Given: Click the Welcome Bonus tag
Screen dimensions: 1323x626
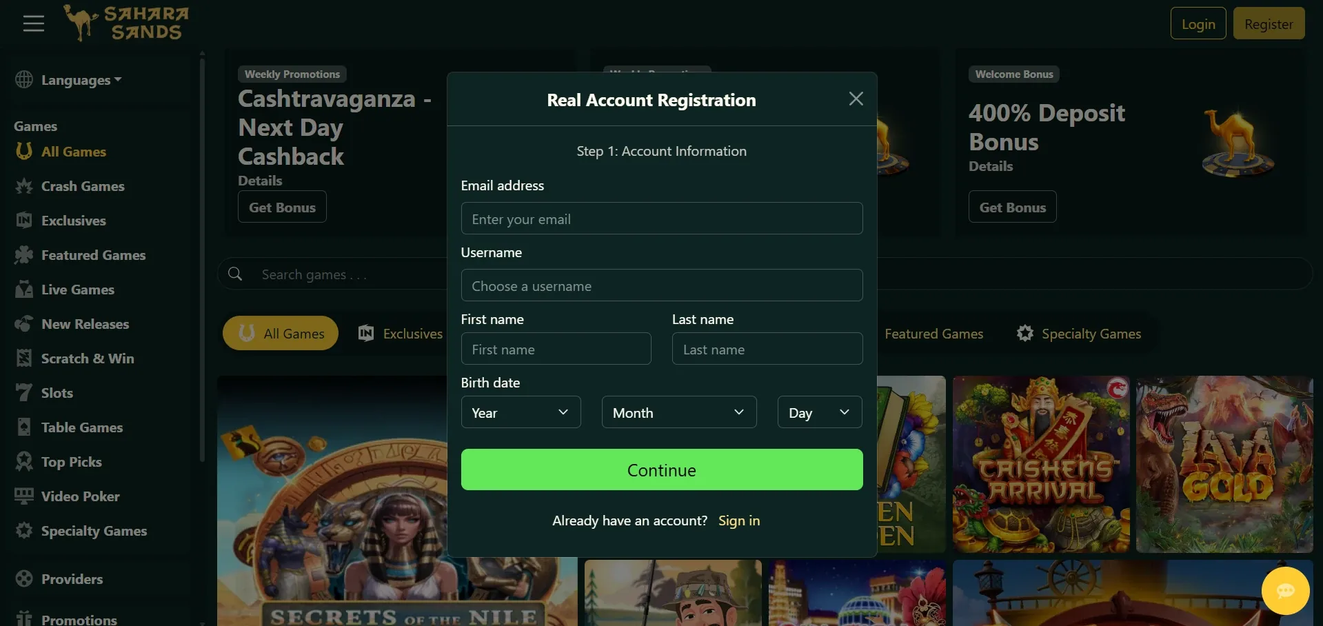Looking at the screenshot, I should tap(1013, 74).
